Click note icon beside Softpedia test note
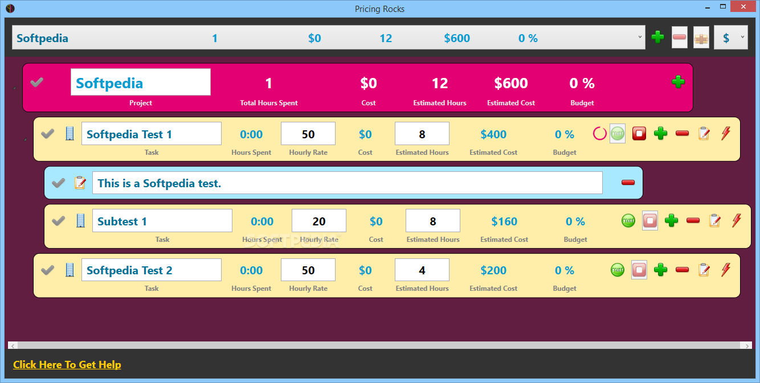Viewport: 760px width, 383px height. tap(80, 183)
